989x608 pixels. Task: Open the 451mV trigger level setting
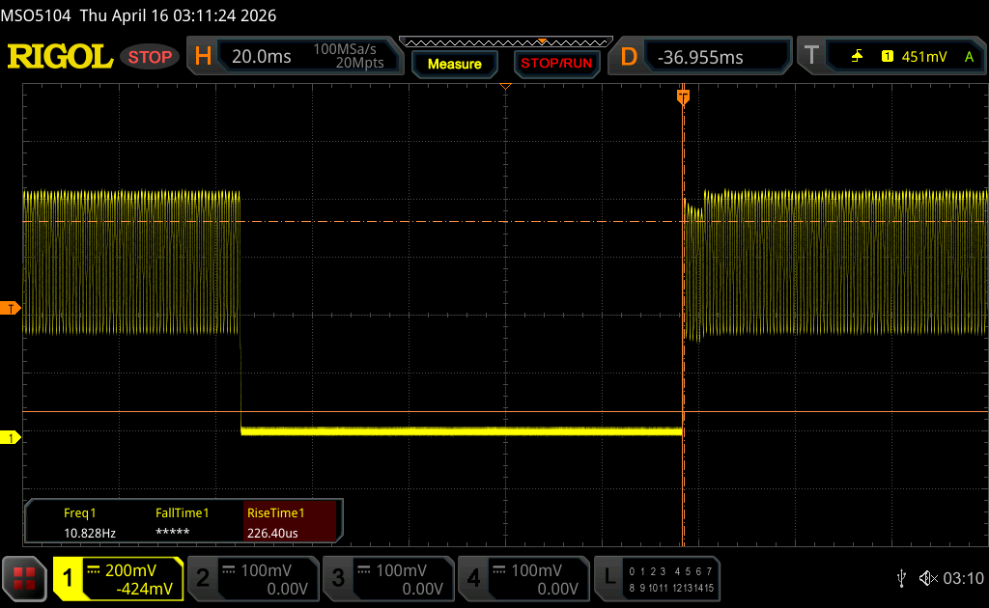[x=923, y=57]
